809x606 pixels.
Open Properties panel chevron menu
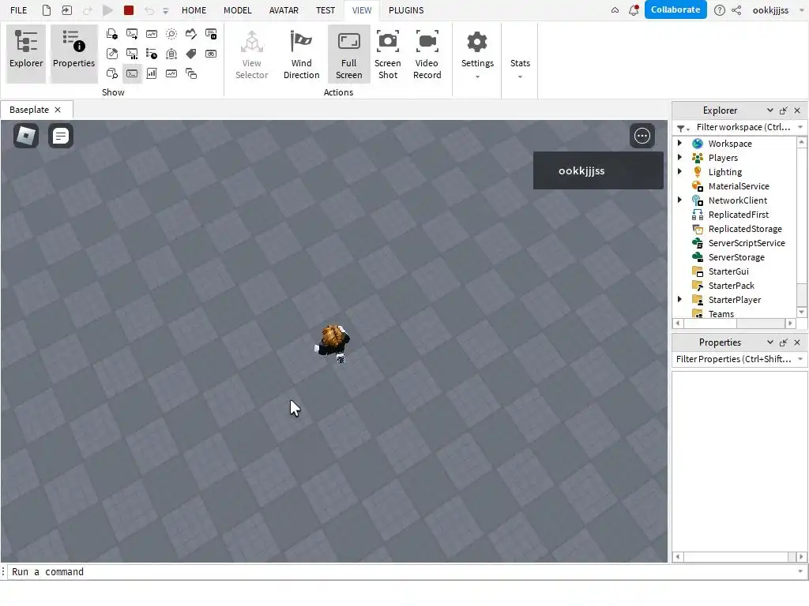pos(769,342)
